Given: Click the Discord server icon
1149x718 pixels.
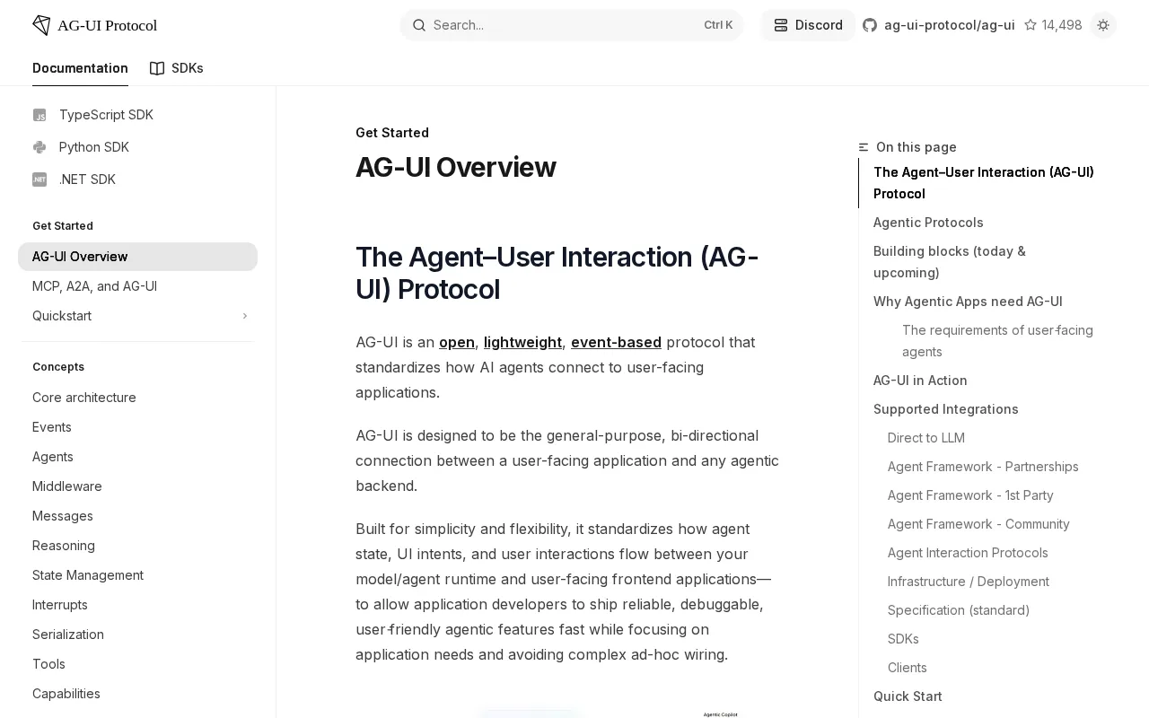Looking at the screenshot, I should click(x=781, y=25).
